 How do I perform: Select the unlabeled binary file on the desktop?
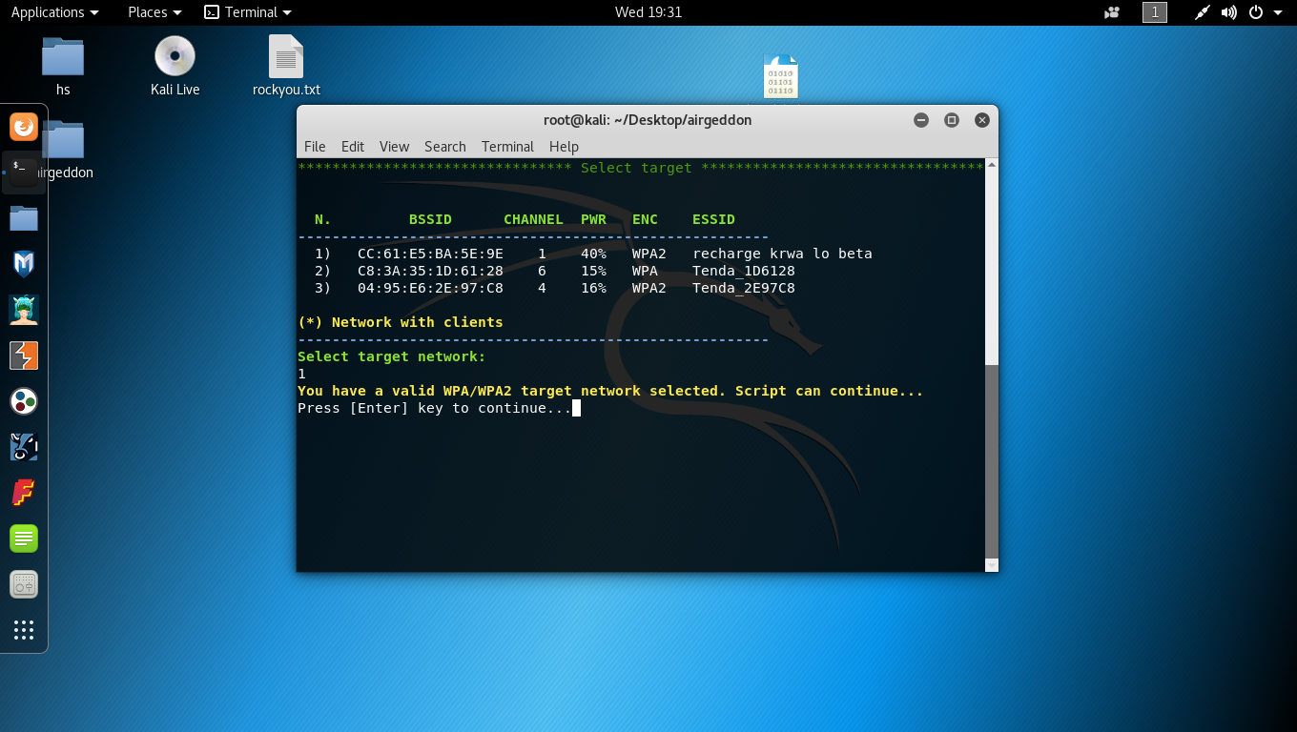(780, 76)
